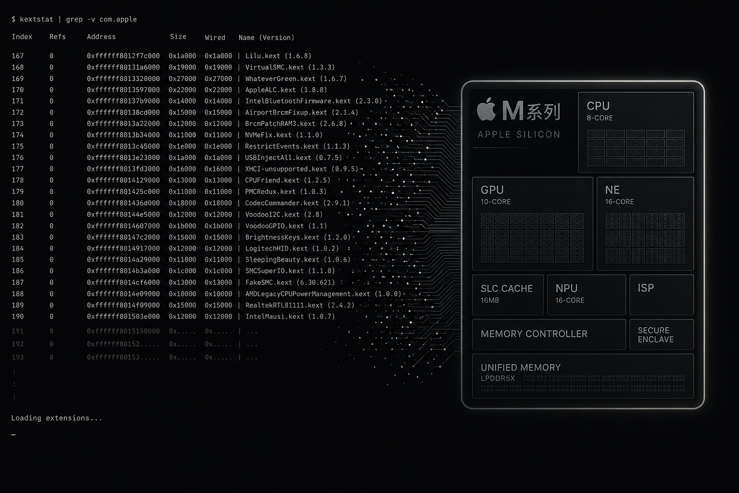Select PMCRedux.kext (1.0.3)
Image resolution: width=739 pixels, height=493 pixels.
pyautogui.click(x=286, y=192)
